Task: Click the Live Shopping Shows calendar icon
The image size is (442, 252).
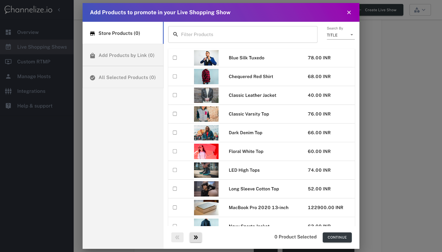Action: coord(8,47)
